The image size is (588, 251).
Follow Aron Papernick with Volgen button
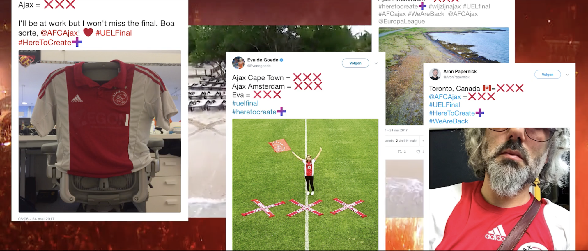548,75
